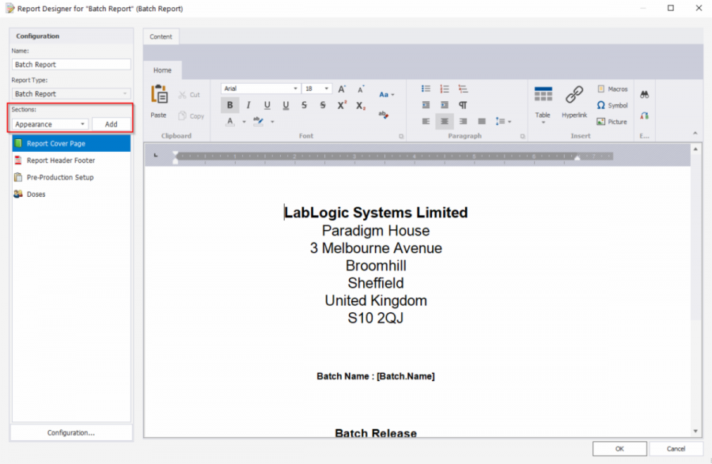Click the Macros insert button
Image resolution: width=712 pixels, height=464 pixels.
612,89
